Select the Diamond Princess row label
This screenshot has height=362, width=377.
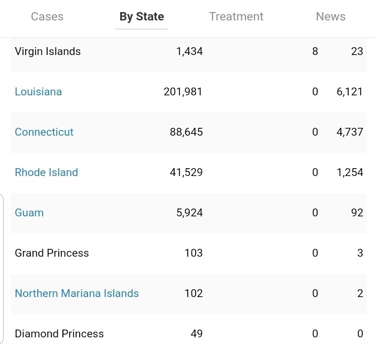[59, 334]
